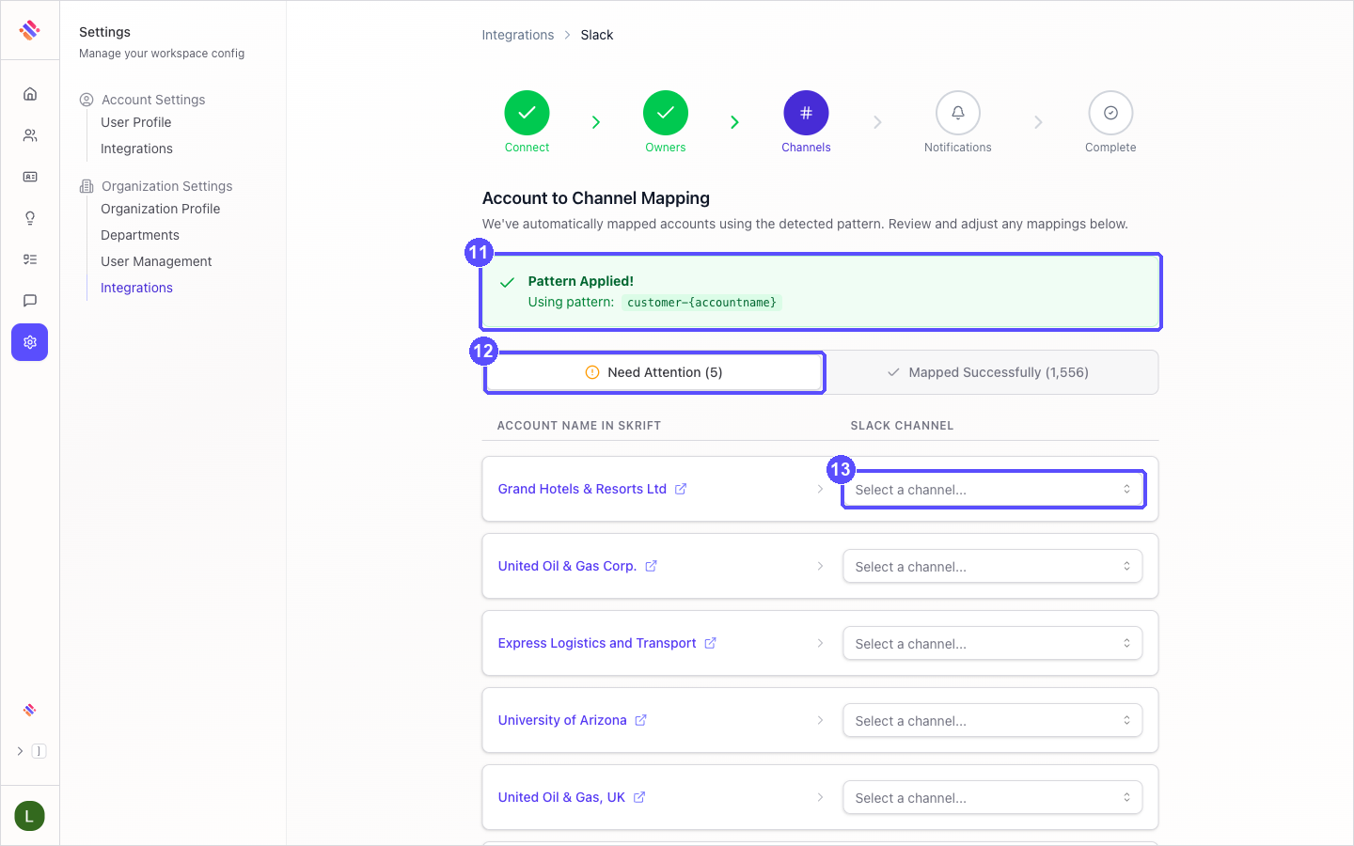Open the United Oil & Gas Corp. account link

[567, 566]
